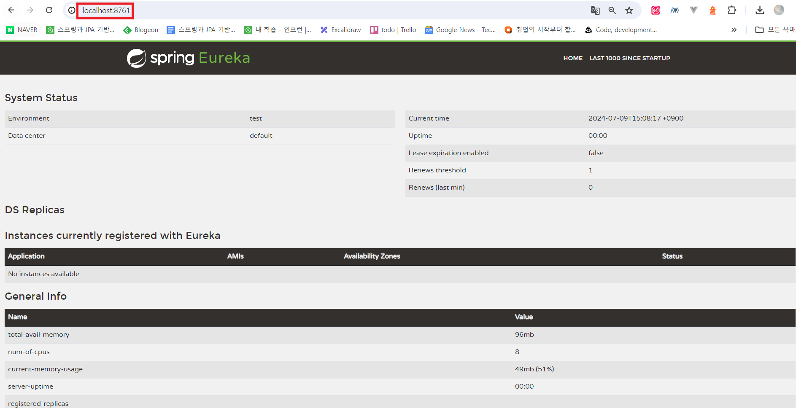Expand hidden bookmarks with the chevron
796x408 pixels.
(x=734, y=30)
